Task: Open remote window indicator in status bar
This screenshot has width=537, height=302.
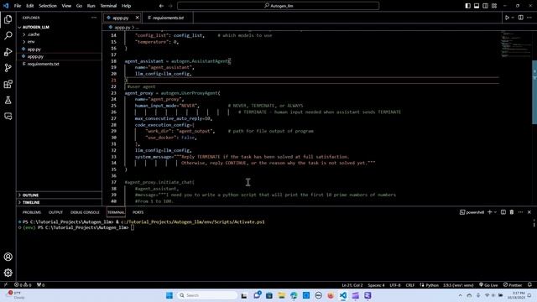Action: (6, 285)
